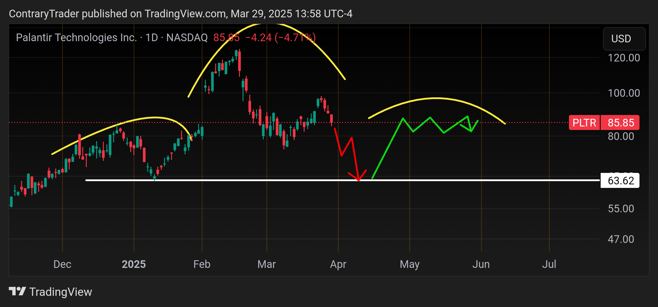The width and height of the screenshot is (658, 307).
Task: Click the TradingView brand text
Action: 61,292
